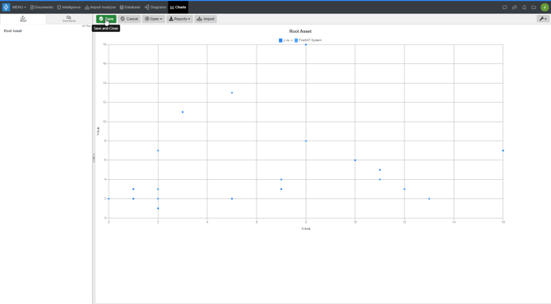Select Root Asset in sidebar
Screen dimensions: 551x304
click(x=12, y=31)
